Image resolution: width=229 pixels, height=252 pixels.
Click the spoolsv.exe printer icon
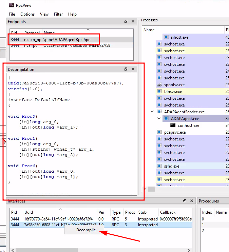159,84
